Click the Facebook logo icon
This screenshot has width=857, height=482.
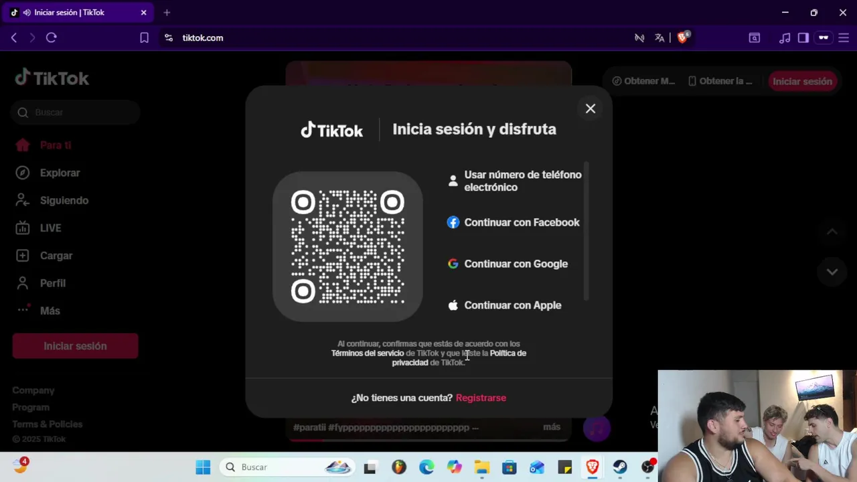453,222
